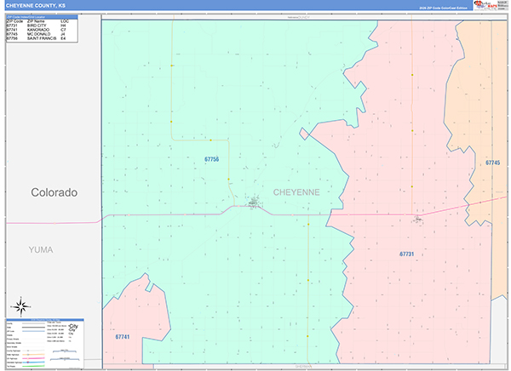Click the 67745 ZIP label

tap(492, 163)
